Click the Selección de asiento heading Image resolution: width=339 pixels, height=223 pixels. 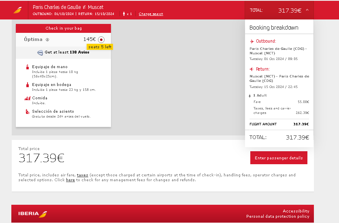click(53, 111)
